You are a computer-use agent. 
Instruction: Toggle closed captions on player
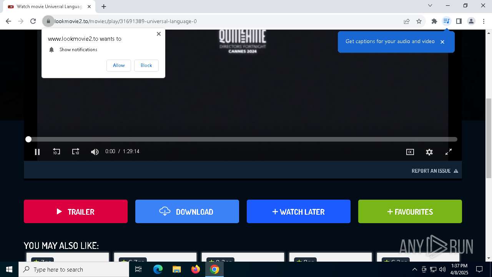coord(410,152)
